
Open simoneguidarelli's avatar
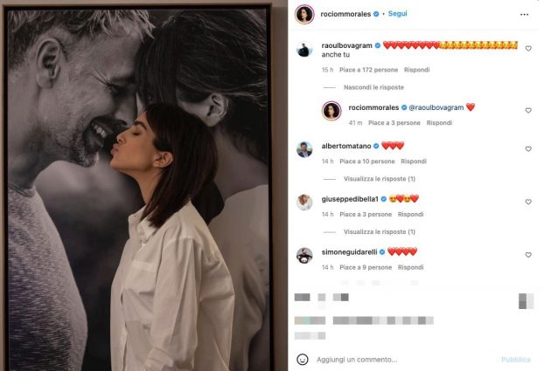[304, 256]
